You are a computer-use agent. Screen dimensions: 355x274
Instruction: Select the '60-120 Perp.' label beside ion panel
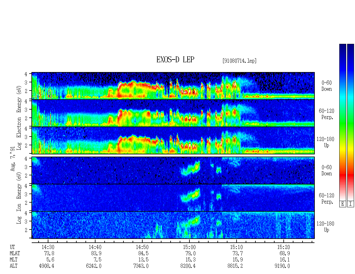point(326,199)
